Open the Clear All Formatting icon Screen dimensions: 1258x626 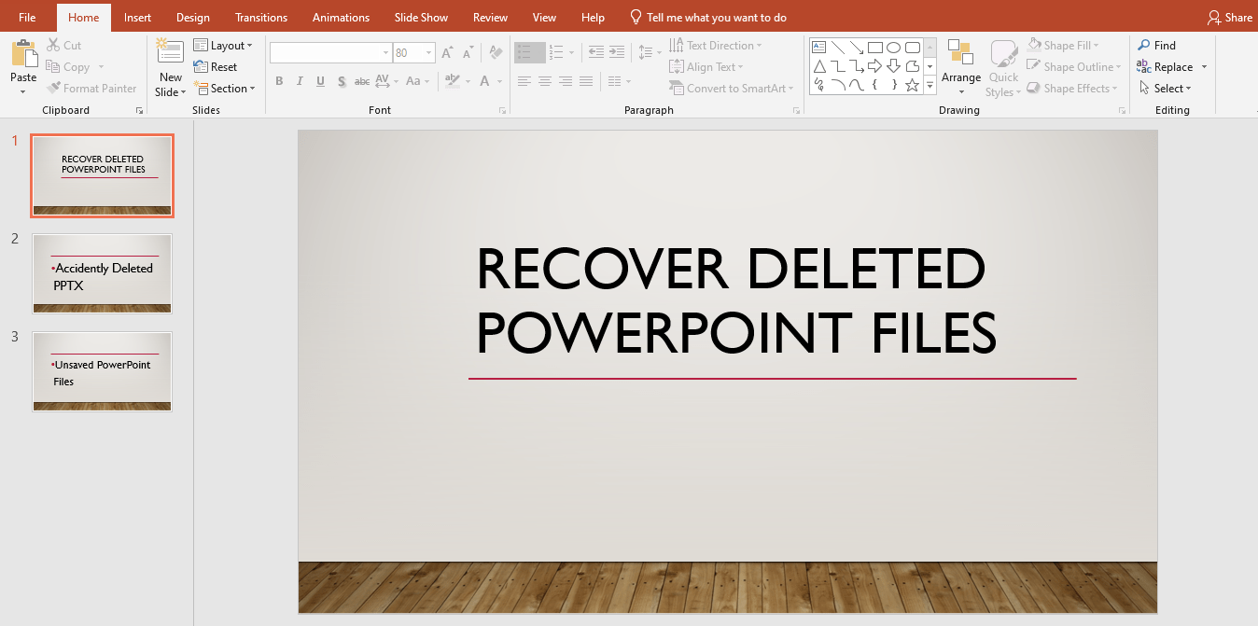click(x=495, y=52)
